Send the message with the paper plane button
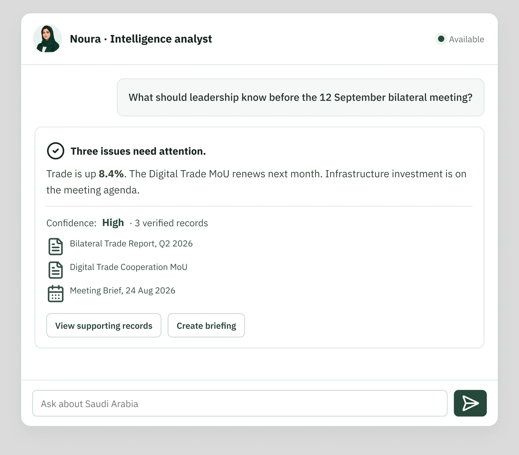 (470, 403)
